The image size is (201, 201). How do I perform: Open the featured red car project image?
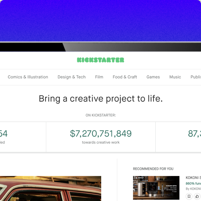coord(51,189)
